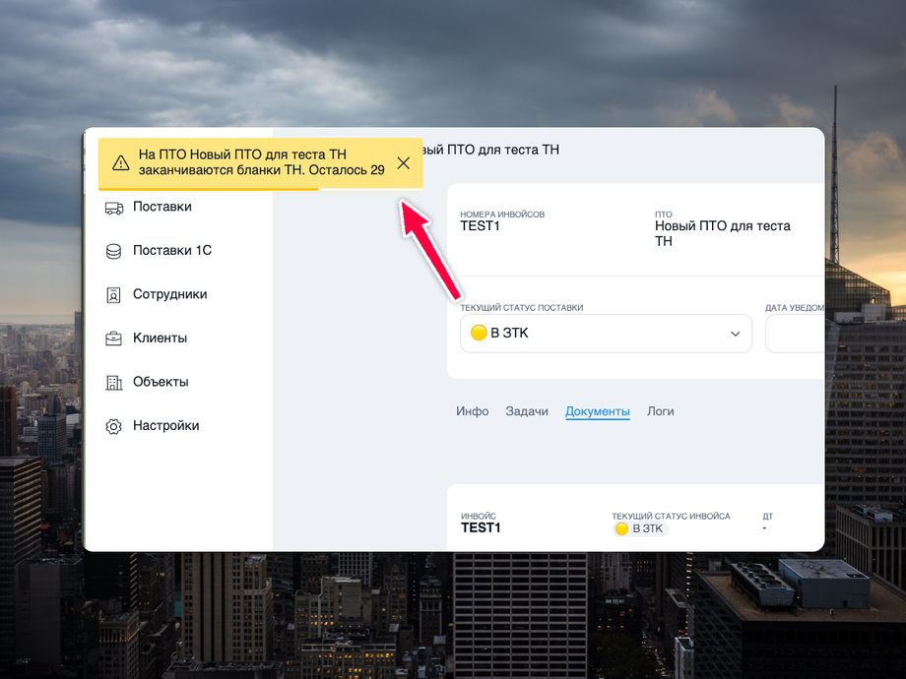Click the chevron arrow in status dropdown
The width and height of the screenshot is (906, 679).
coord(735,334)
